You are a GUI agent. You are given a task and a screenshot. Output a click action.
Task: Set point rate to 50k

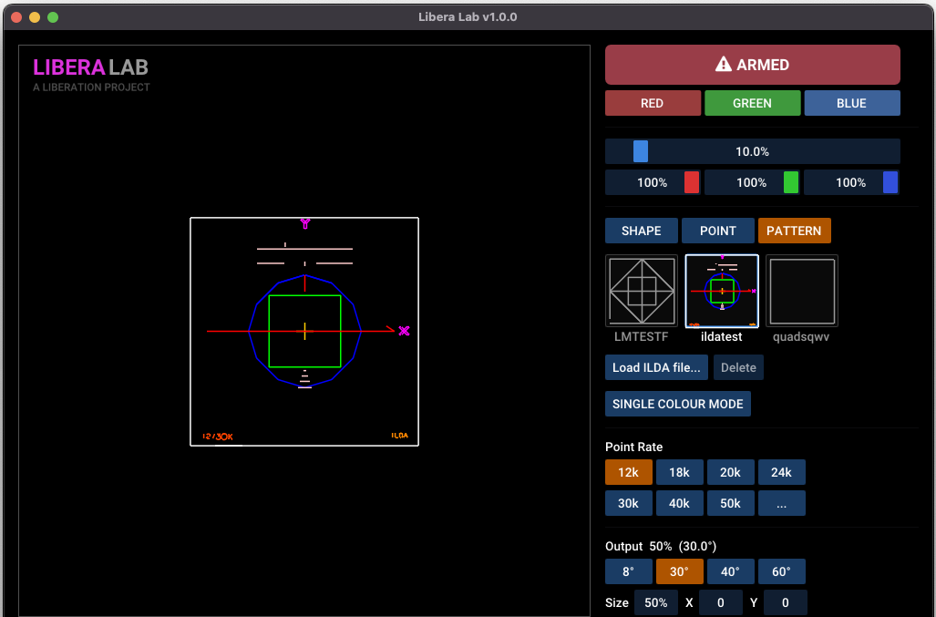click(x=731, y=504)
